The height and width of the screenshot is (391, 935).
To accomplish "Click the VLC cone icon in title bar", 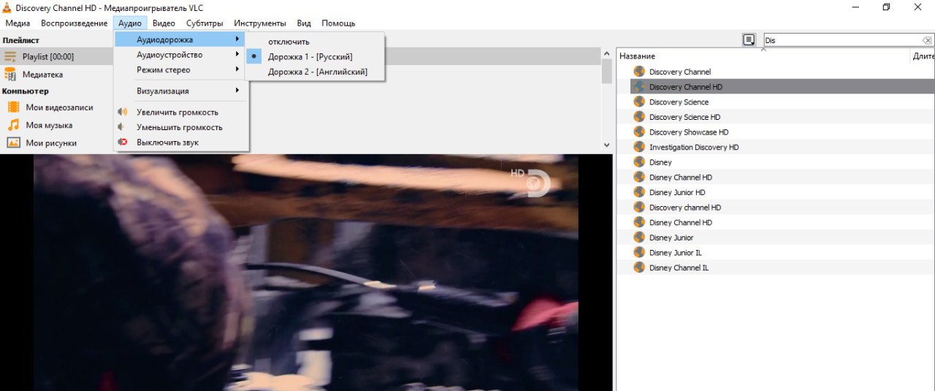I will [x=7, y=7].
